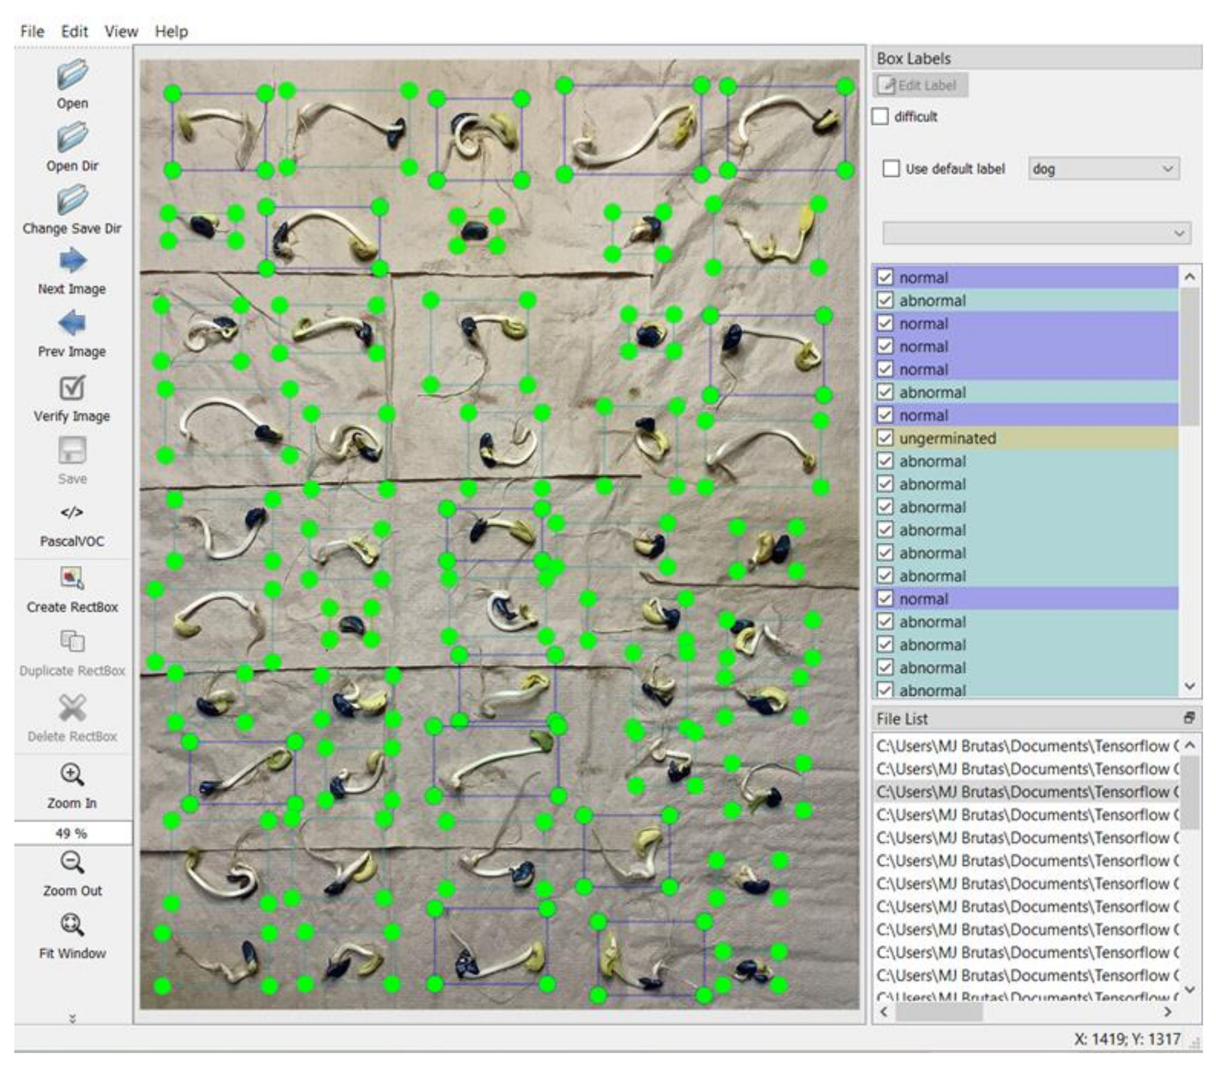Switch PascalVOC annotation format
The height and width of the screenshot is (1070, 1216).
point(72,512)
